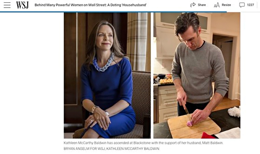Viewport: 260px width, 154px height.
Task: View the 1227 comments count
Action: [251, 5]
